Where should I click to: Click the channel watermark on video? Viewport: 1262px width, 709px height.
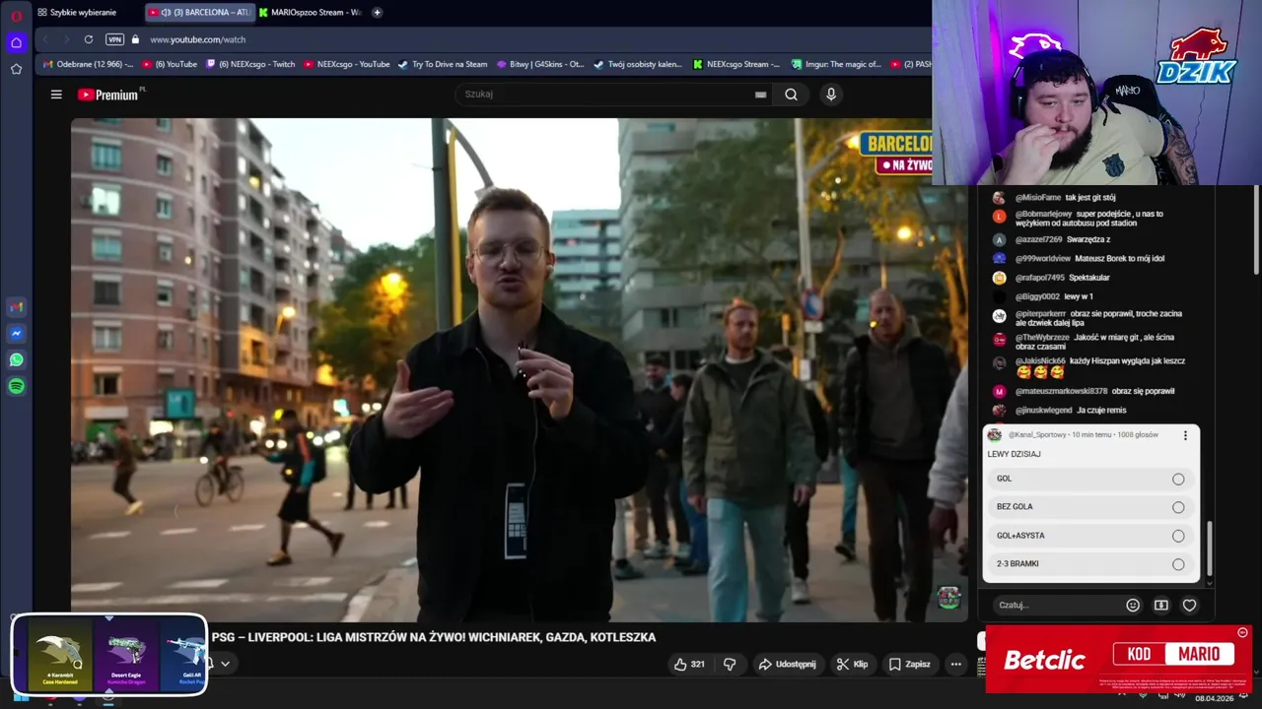pyautogui.click(x=948, y=598)
